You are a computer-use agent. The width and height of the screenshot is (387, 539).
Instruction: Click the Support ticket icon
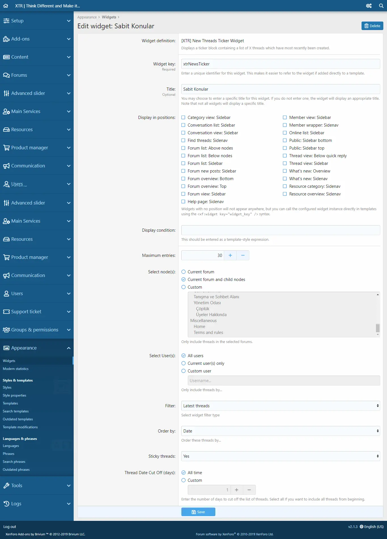coord(6,312)
